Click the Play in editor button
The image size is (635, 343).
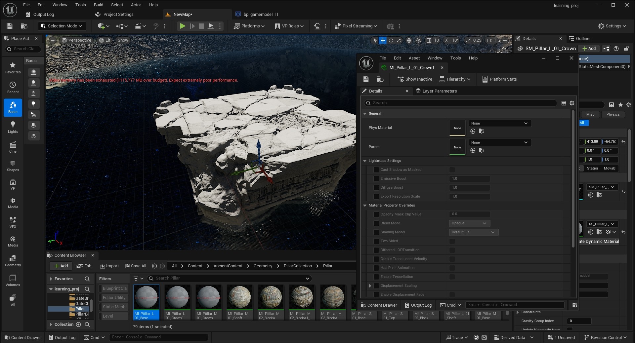pyautogui.click(x=182, y=26)
